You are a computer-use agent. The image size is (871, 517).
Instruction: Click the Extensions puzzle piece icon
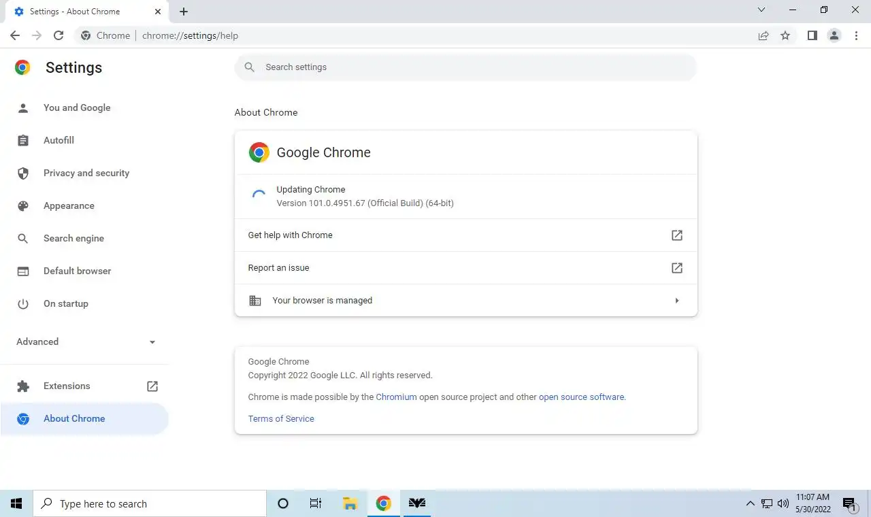coord(23,386)
